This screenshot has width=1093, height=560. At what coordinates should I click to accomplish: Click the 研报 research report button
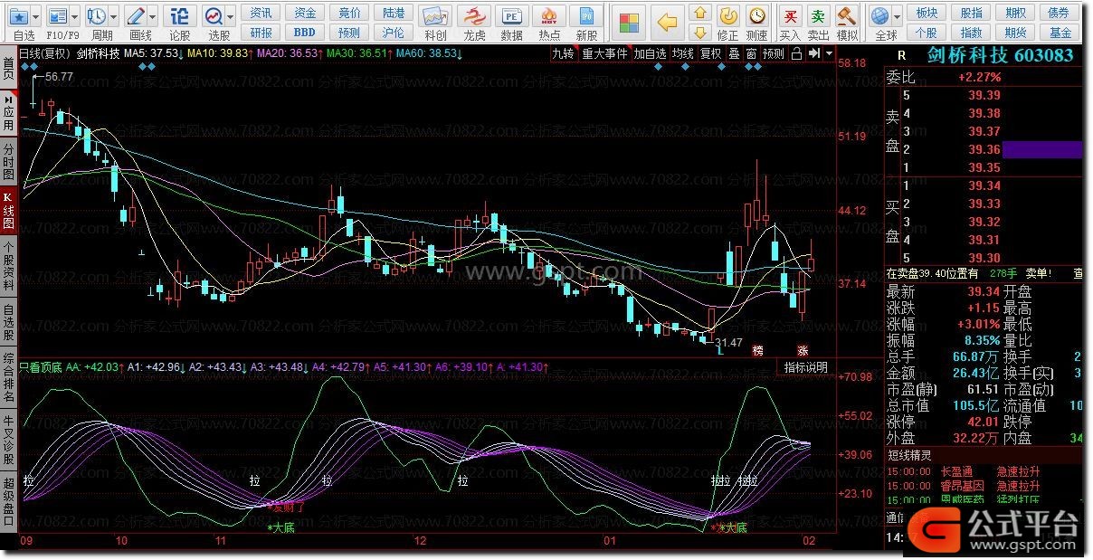(261, 33)
